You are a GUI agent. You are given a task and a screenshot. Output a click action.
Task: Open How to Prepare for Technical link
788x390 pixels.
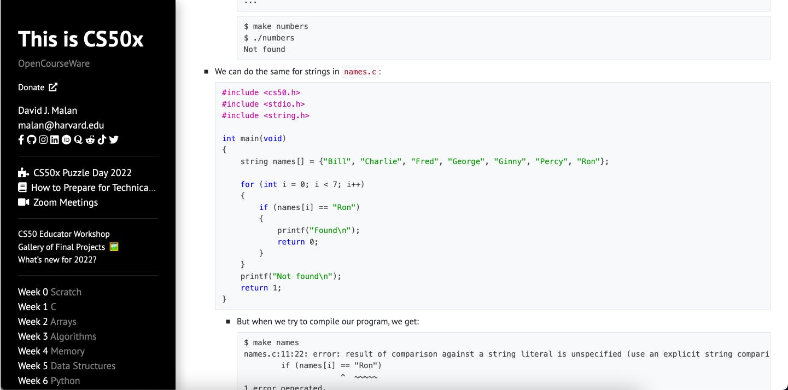pos(87,188)
